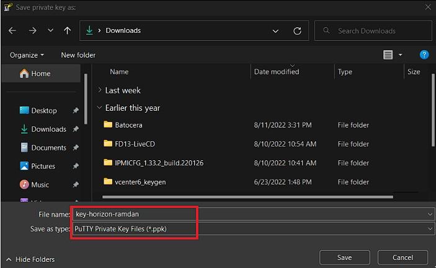Select the FD13-LiveCD folder
The height and width of the screenshot is (268, 436).
pyautogui.click(x=135, y=144)
